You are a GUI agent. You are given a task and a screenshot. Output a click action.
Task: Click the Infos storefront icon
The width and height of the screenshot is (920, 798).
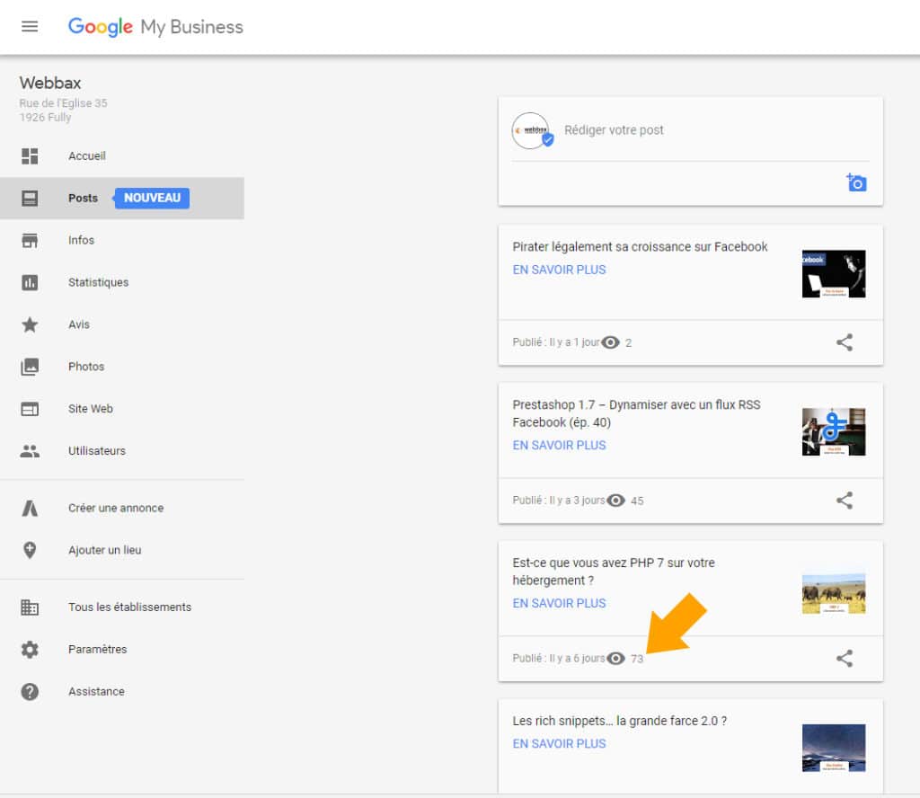30,241
